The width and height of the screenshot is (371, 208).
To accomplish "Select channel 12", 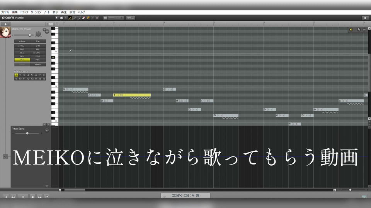I will 28,79.
